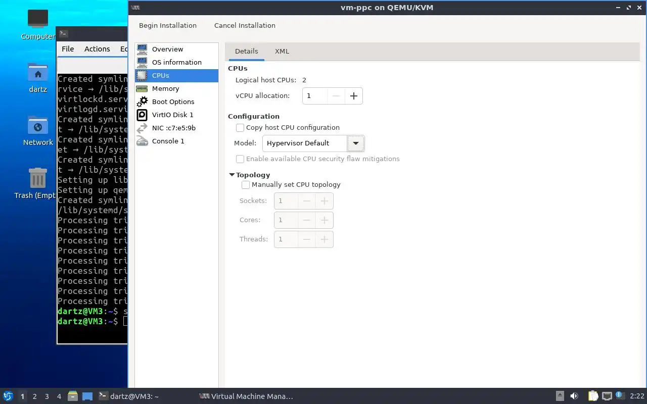Click the CPUs chip icon

tap(142, 75)
